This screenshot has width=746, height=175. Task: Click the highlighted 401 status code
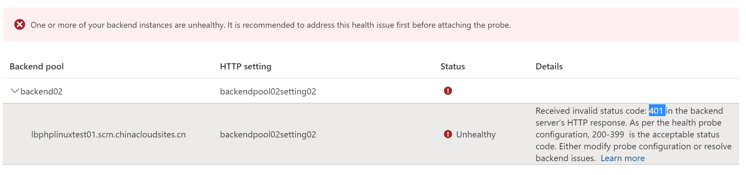click(656, 111)
